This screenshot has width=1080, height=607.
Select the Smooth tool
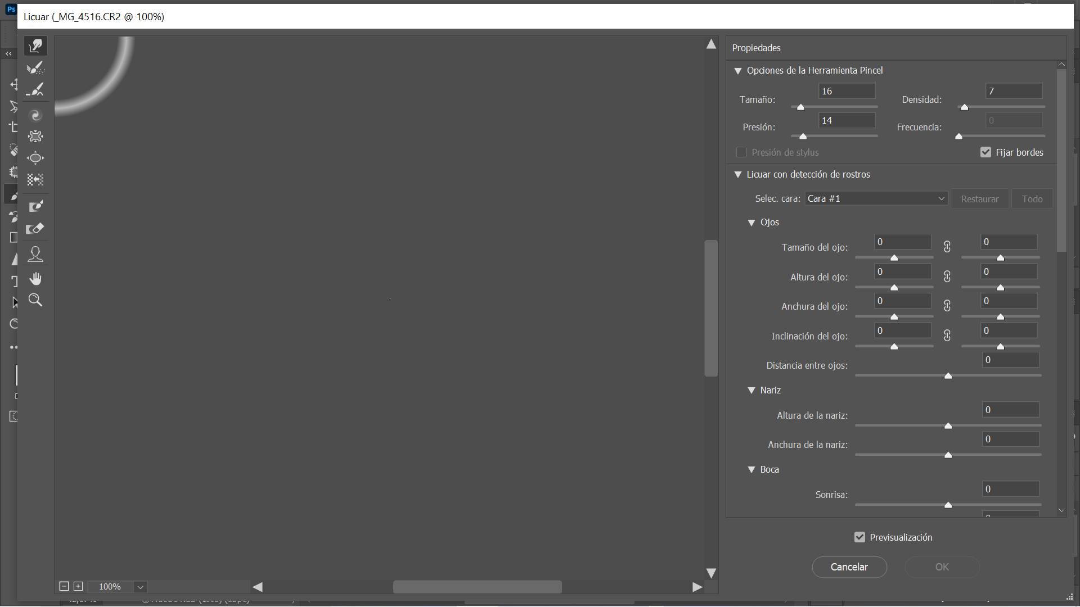[x=35, y=89]
